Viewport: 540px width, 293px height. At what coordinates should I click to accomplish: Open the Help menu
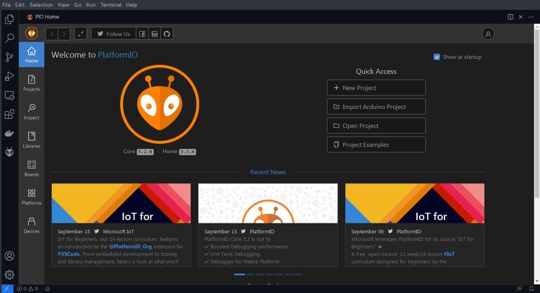pos(131,5)
